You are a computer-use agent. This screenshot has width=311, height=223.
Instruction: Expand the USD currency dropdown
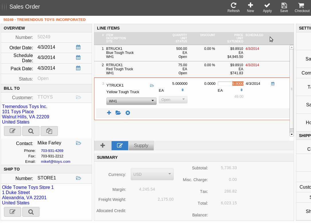pos(152,174)
